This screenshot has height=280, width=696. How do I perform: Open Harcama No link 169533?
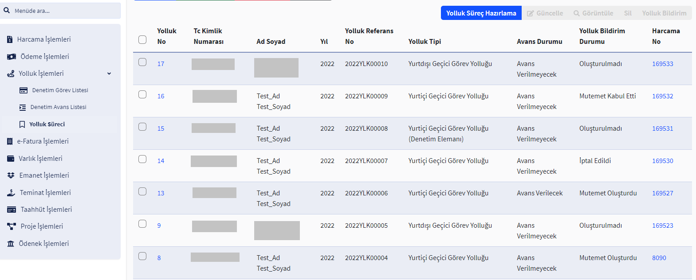coord(662,64)
